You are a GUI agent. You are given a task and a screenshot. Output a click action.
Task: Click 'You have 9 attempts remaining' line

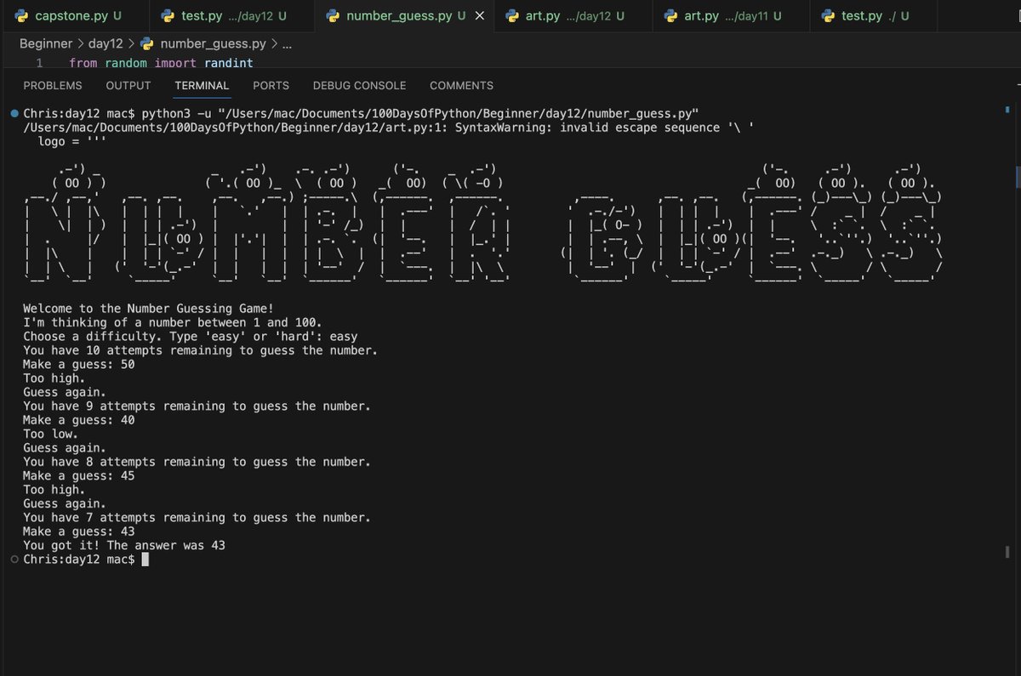click(197, 406)
